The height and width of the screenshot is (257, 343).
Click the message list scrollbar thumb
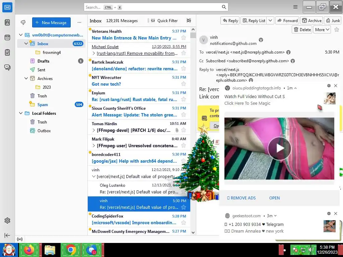(x=193, y=35)
